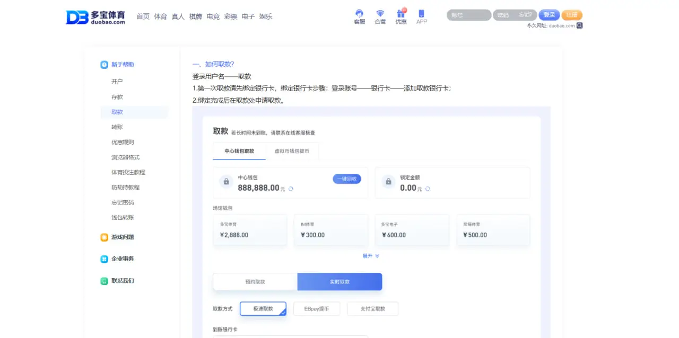Click the 联系我们 section icon
This screenshot has height=338, width=679.
tap(104, 281)
